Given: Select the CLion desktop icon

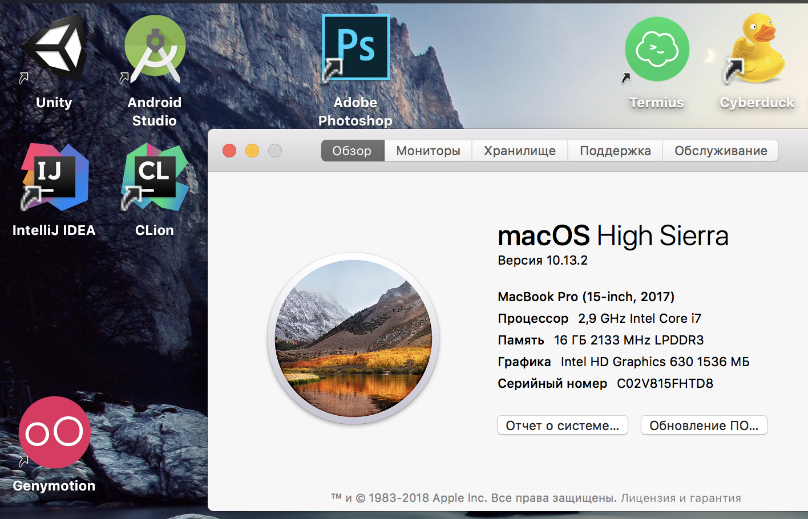Looking at the screenshot, I should (155, 177).
